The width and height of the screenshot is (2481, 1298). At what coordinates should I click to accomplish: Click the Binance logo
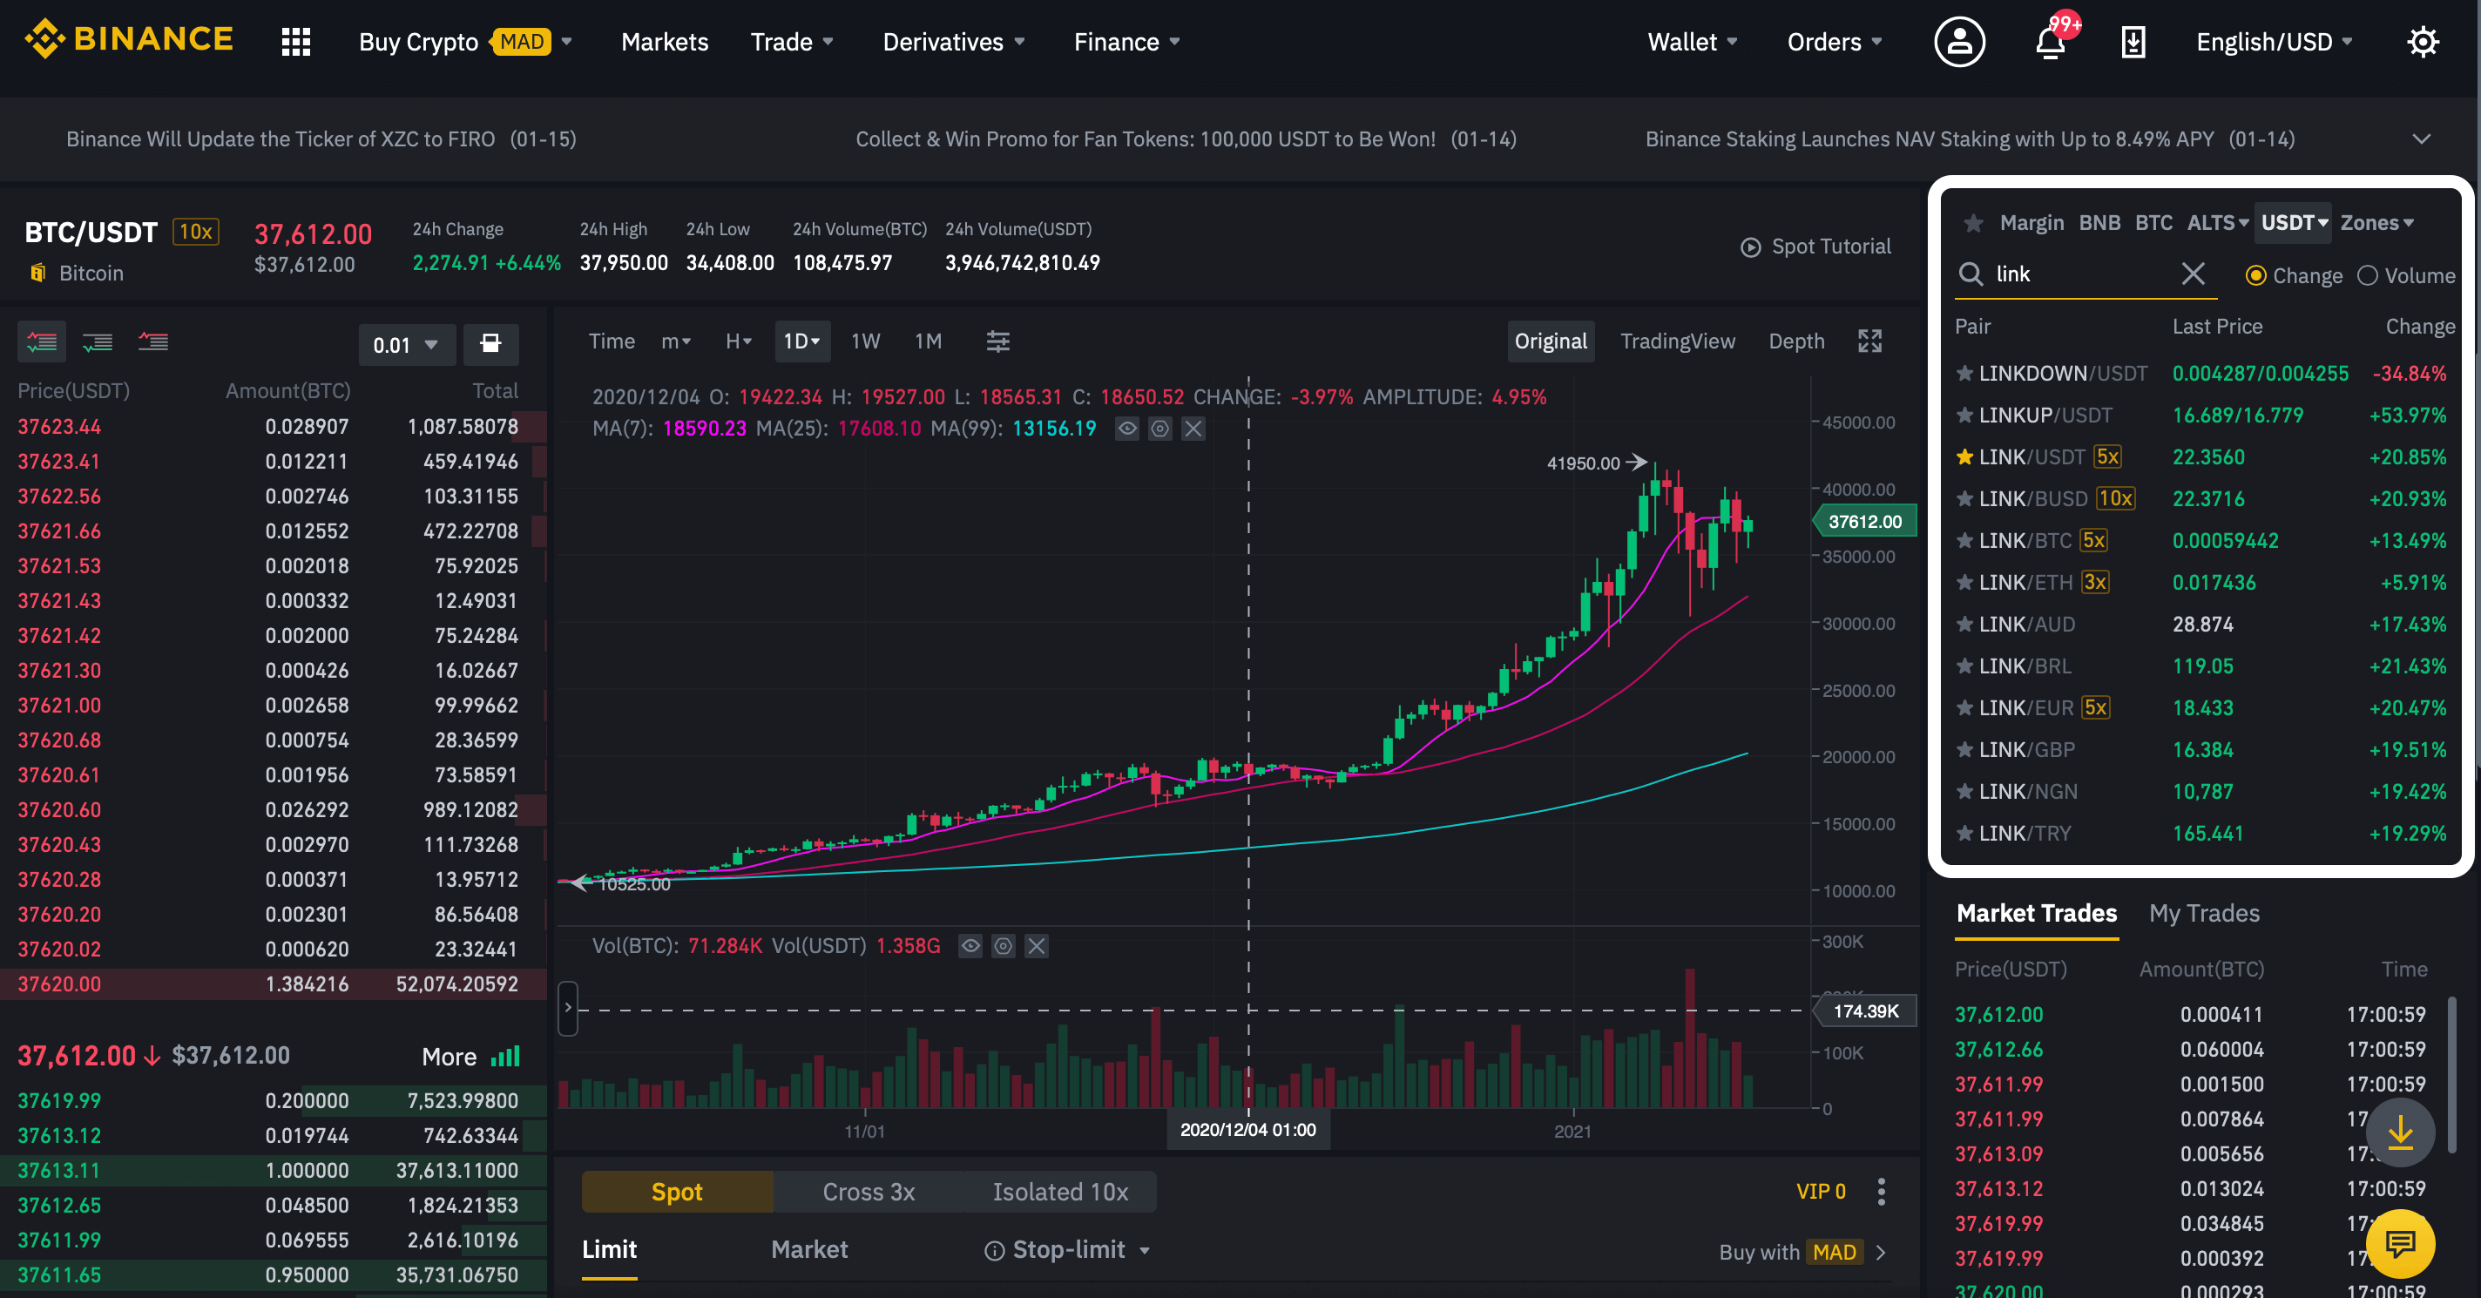click(128, 39)
